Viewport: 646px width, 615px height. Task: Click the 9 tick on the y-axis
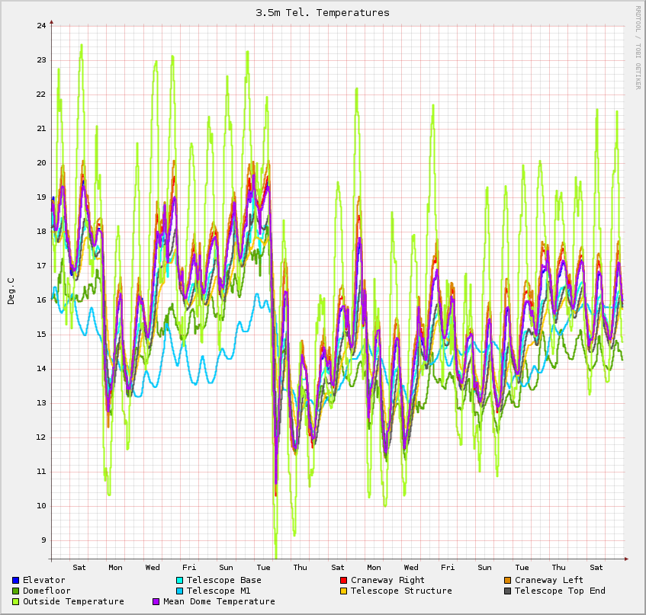click(43, 540)
